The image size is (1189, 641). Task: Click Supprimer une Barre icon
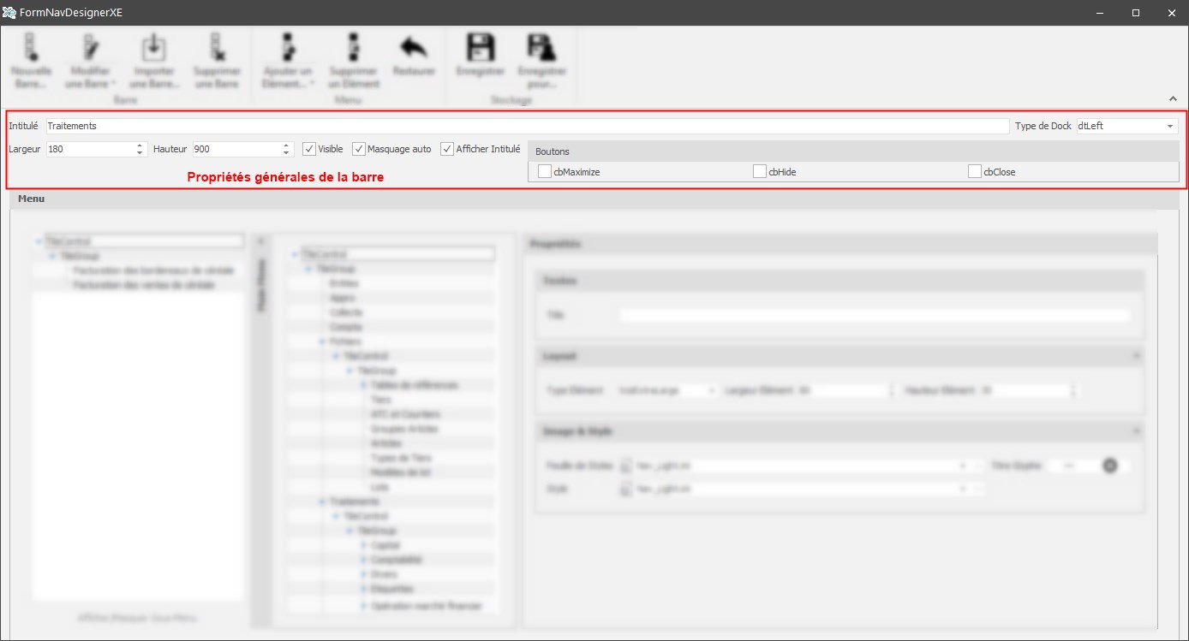tap(217, 47)
